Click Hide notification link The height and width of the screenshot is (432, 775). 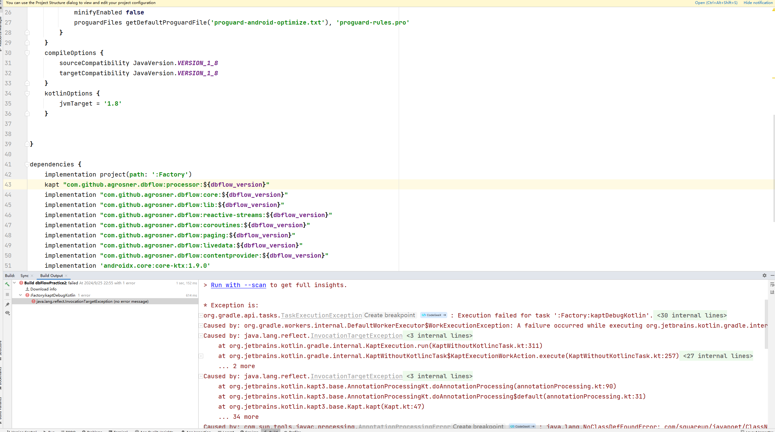tap(758, 3)
